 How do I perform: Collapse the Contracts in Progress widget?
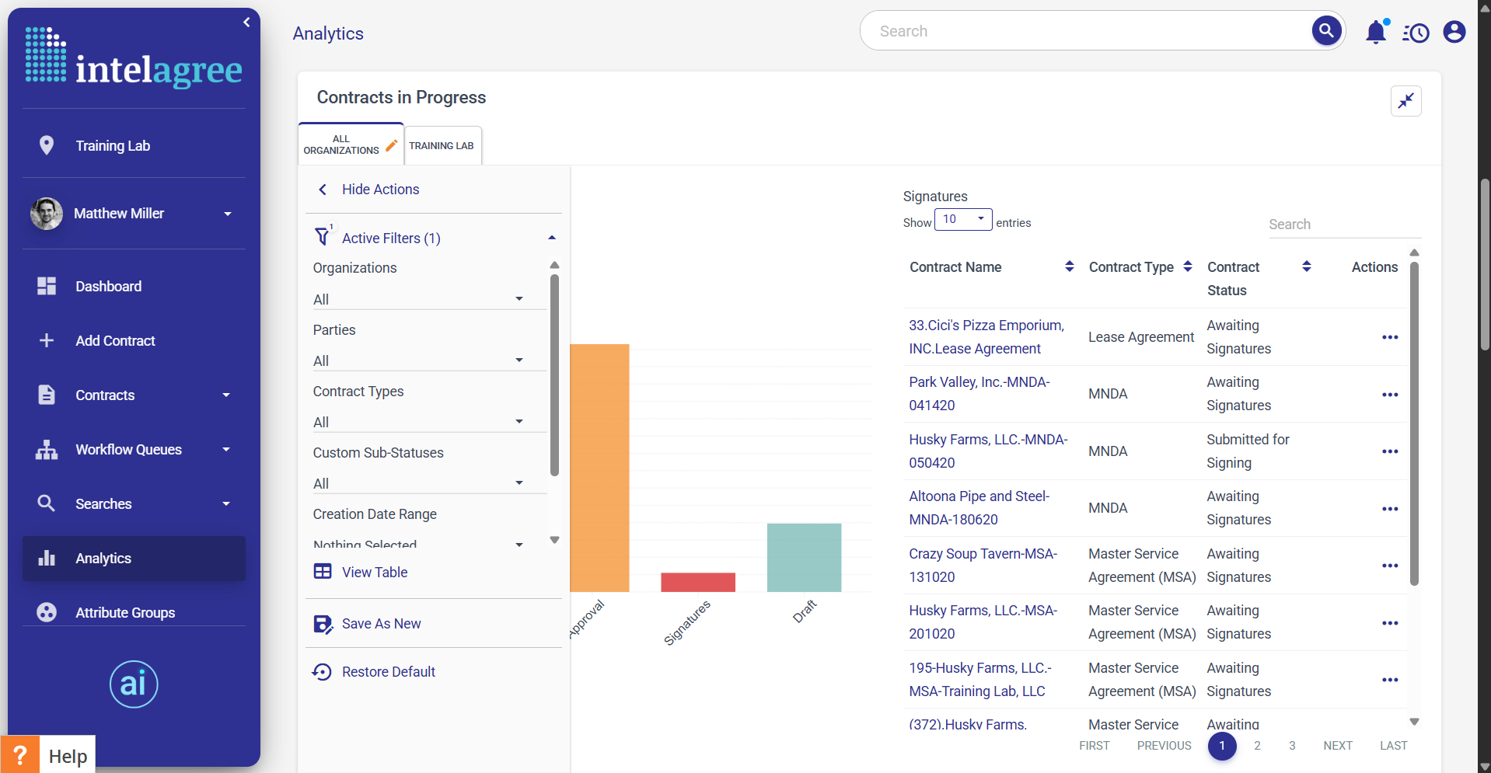(1405, 101)
